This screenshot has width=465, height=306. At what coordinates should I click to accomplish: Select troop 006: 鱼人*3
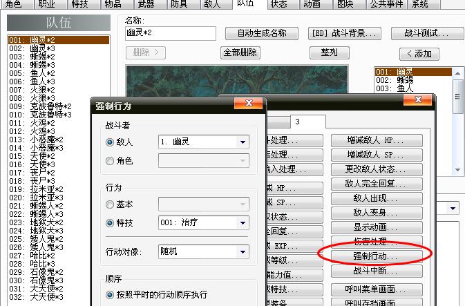[x=59, y=82]
